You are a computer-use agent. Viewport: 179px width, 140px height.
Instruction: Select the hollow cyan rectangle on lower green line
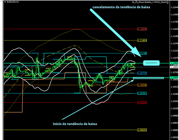coord(148,78)
